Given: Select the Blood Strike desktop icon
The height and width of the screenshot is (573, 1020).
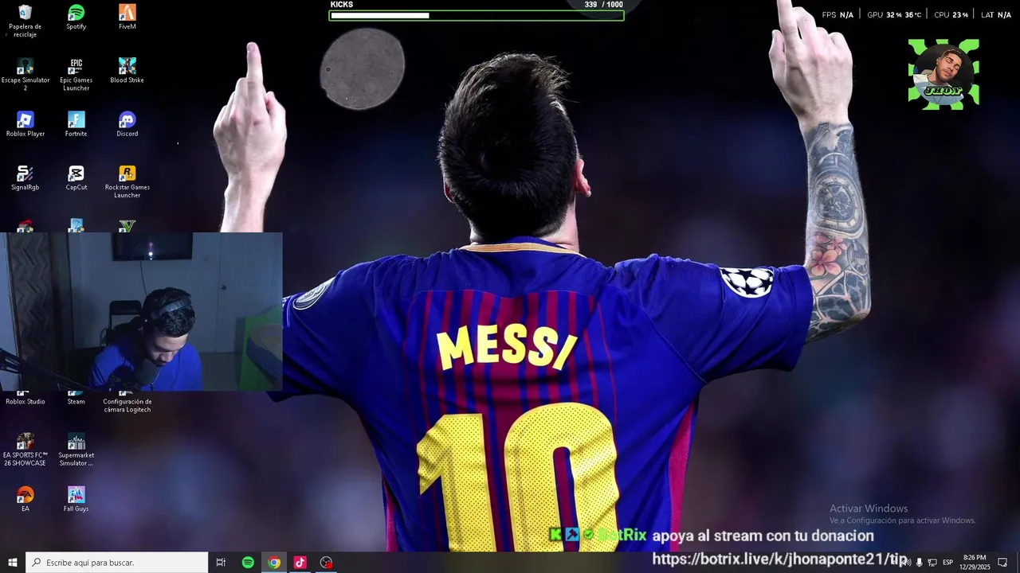Looking at the screenshot, I should 127,71.
